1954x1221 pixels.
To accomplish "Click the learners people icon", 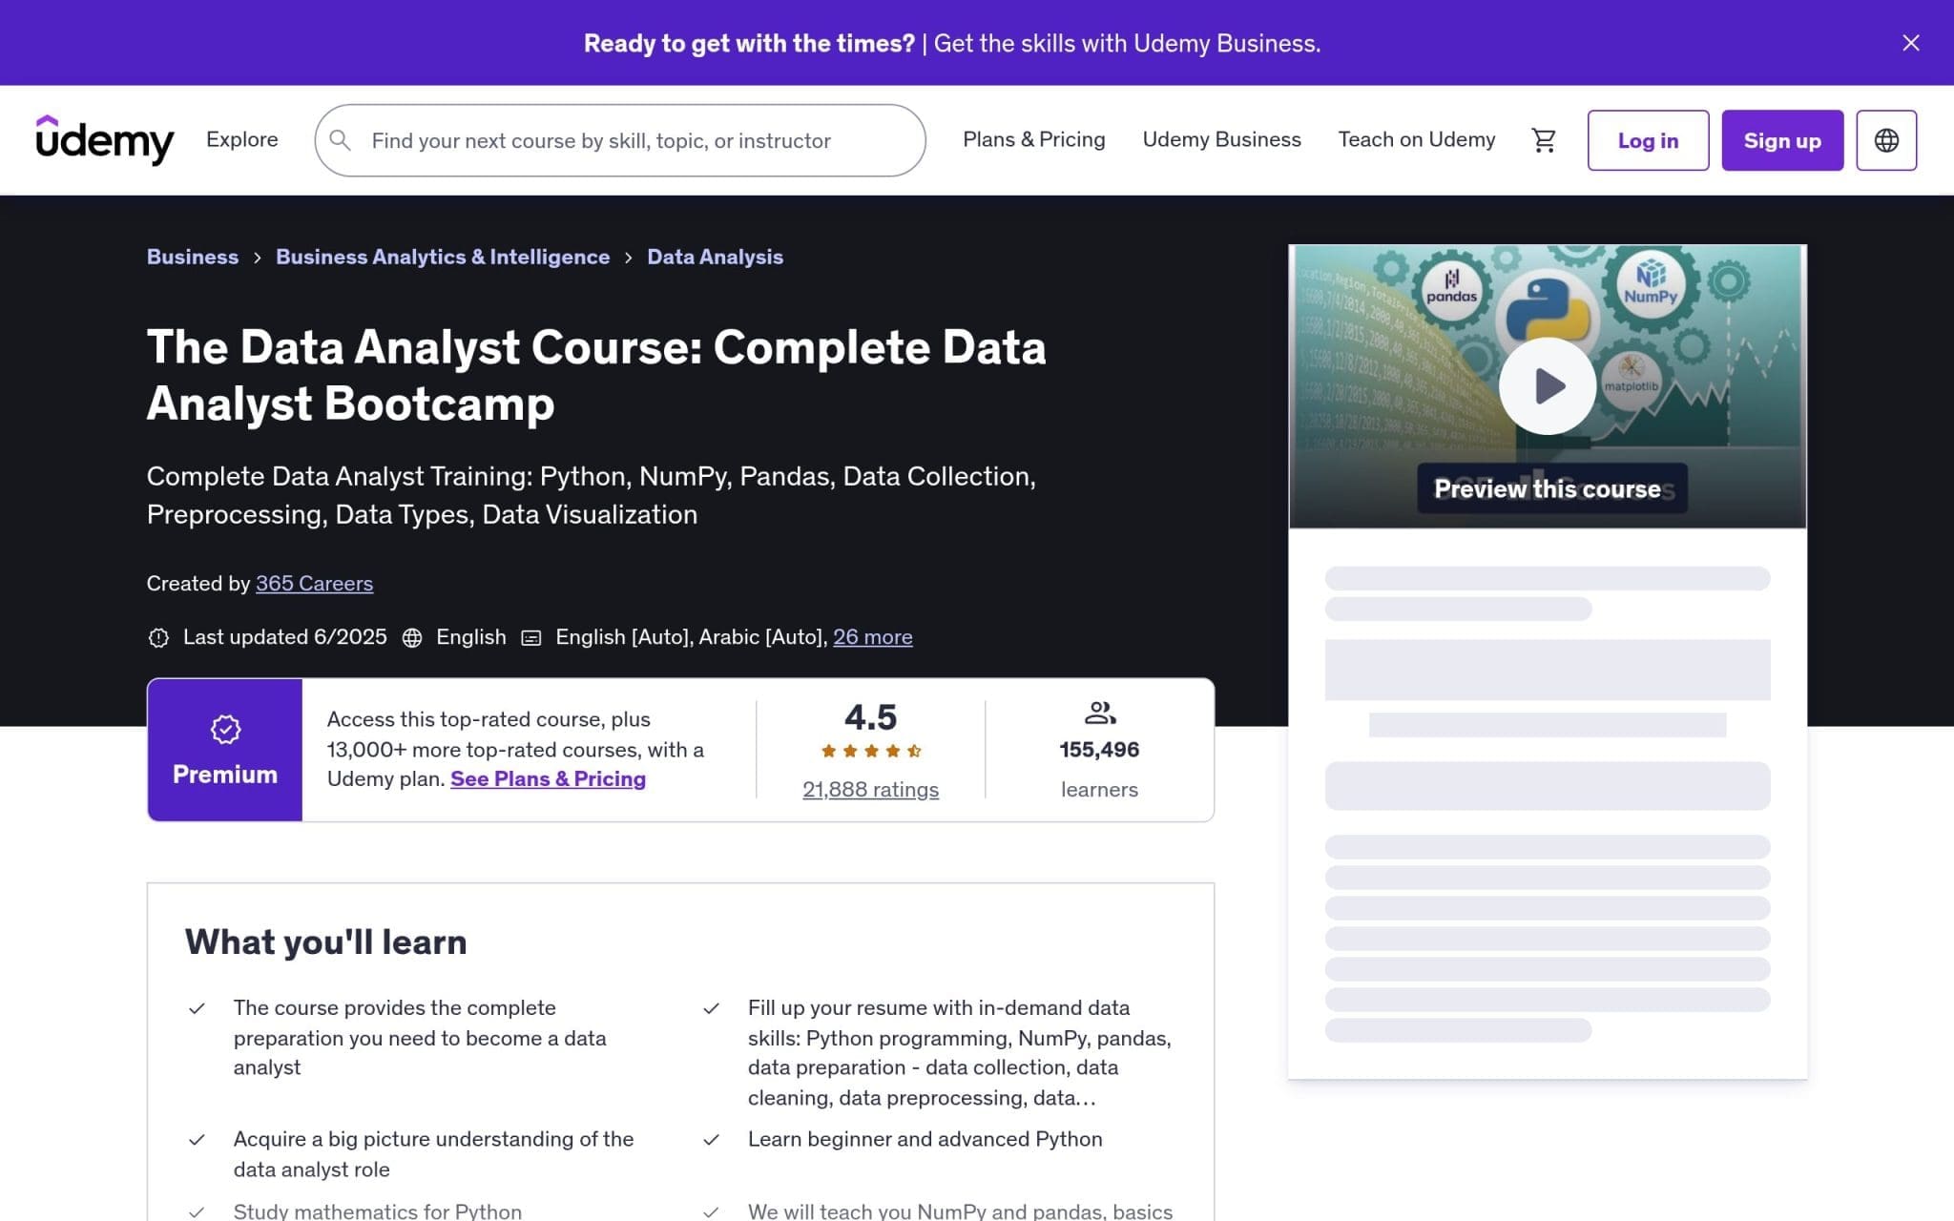I will point(1099,713).
